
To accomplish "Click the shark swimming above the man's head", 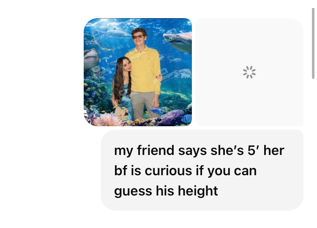I will click(x=118, y=33).
